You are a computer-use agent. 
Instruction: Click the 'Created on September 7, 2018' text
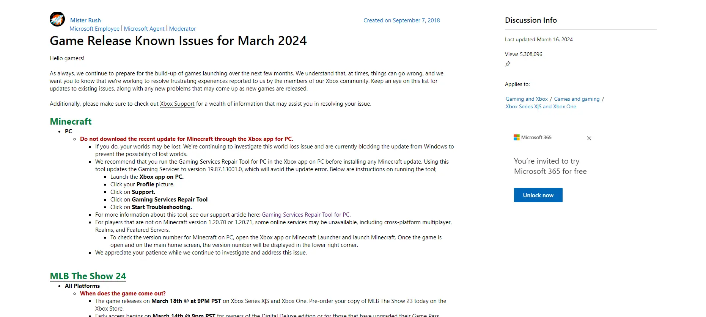pyautogui.click(x=402, y=20)
